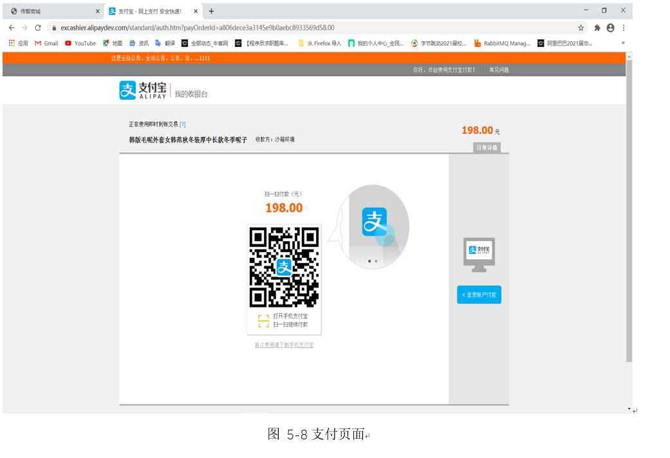Click the bookmark star in the address bar
Viewport: 670px width, 458px height.
tap(581, 28)
